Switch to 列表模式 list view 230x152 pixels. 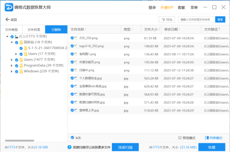pos(207,137)
